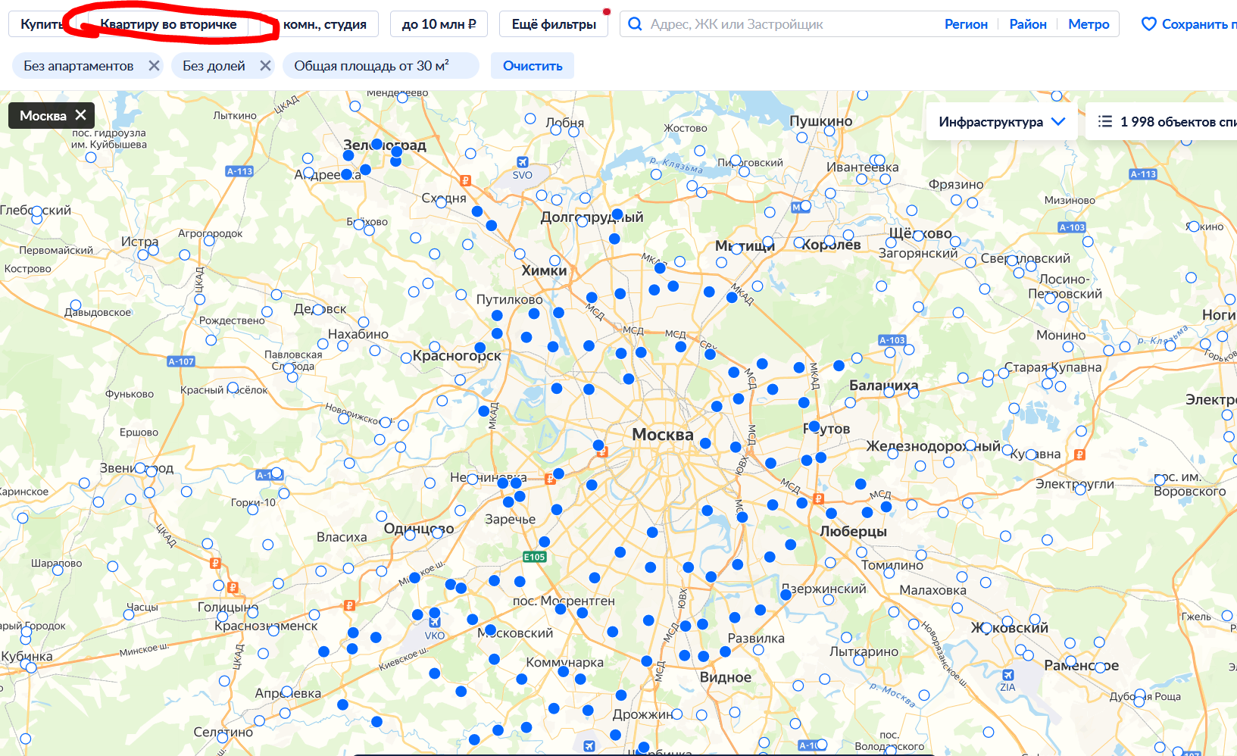Click the ZIA airport icon on the map
This screenshot has height=756, width=1237.
[x=1007, y=675]
